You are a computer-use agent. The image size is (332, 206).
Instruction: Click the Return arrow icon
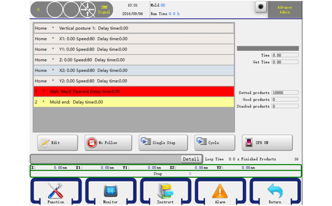pos(275,190)
